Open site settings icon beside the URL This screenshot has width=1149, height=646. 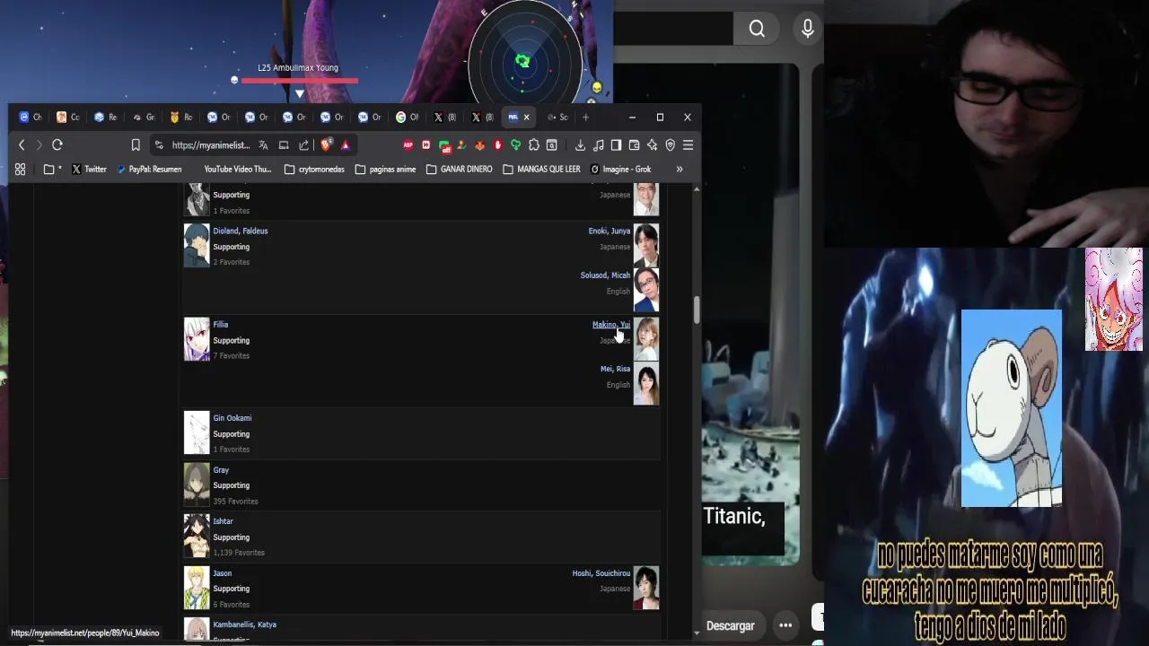(x=159, y=144)
